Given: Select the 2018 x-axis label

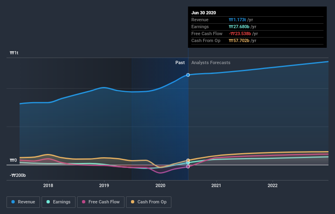Looking at the screenshot, I should tap(48, 185).
